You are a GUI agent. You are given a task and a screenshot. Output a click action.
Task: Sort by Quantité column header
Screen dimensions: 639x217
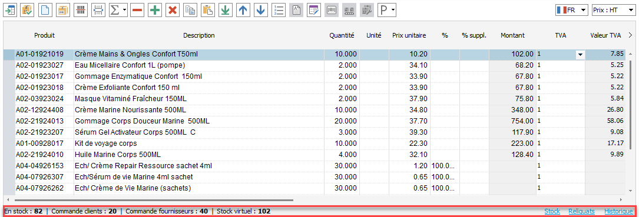point(342,35)
